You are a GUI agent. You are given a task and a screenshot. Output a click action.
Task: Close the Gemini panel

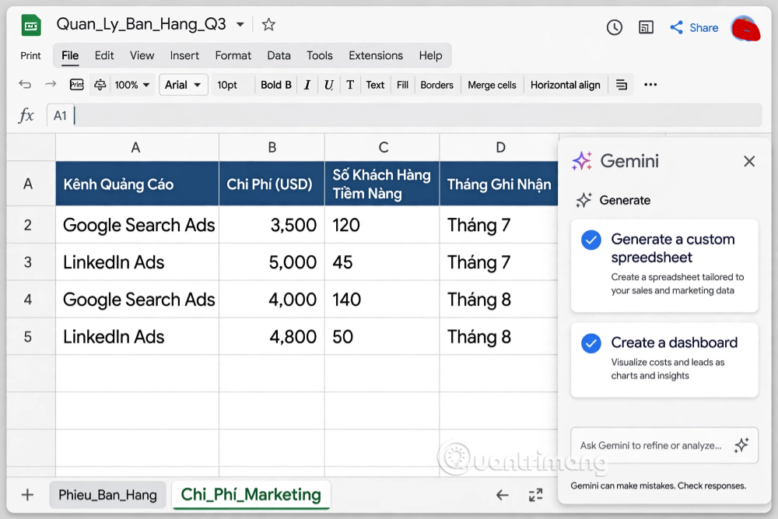coord(749,161)
